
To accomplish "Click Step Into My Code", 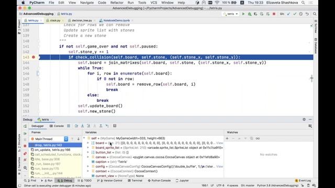I will (88, 126).
